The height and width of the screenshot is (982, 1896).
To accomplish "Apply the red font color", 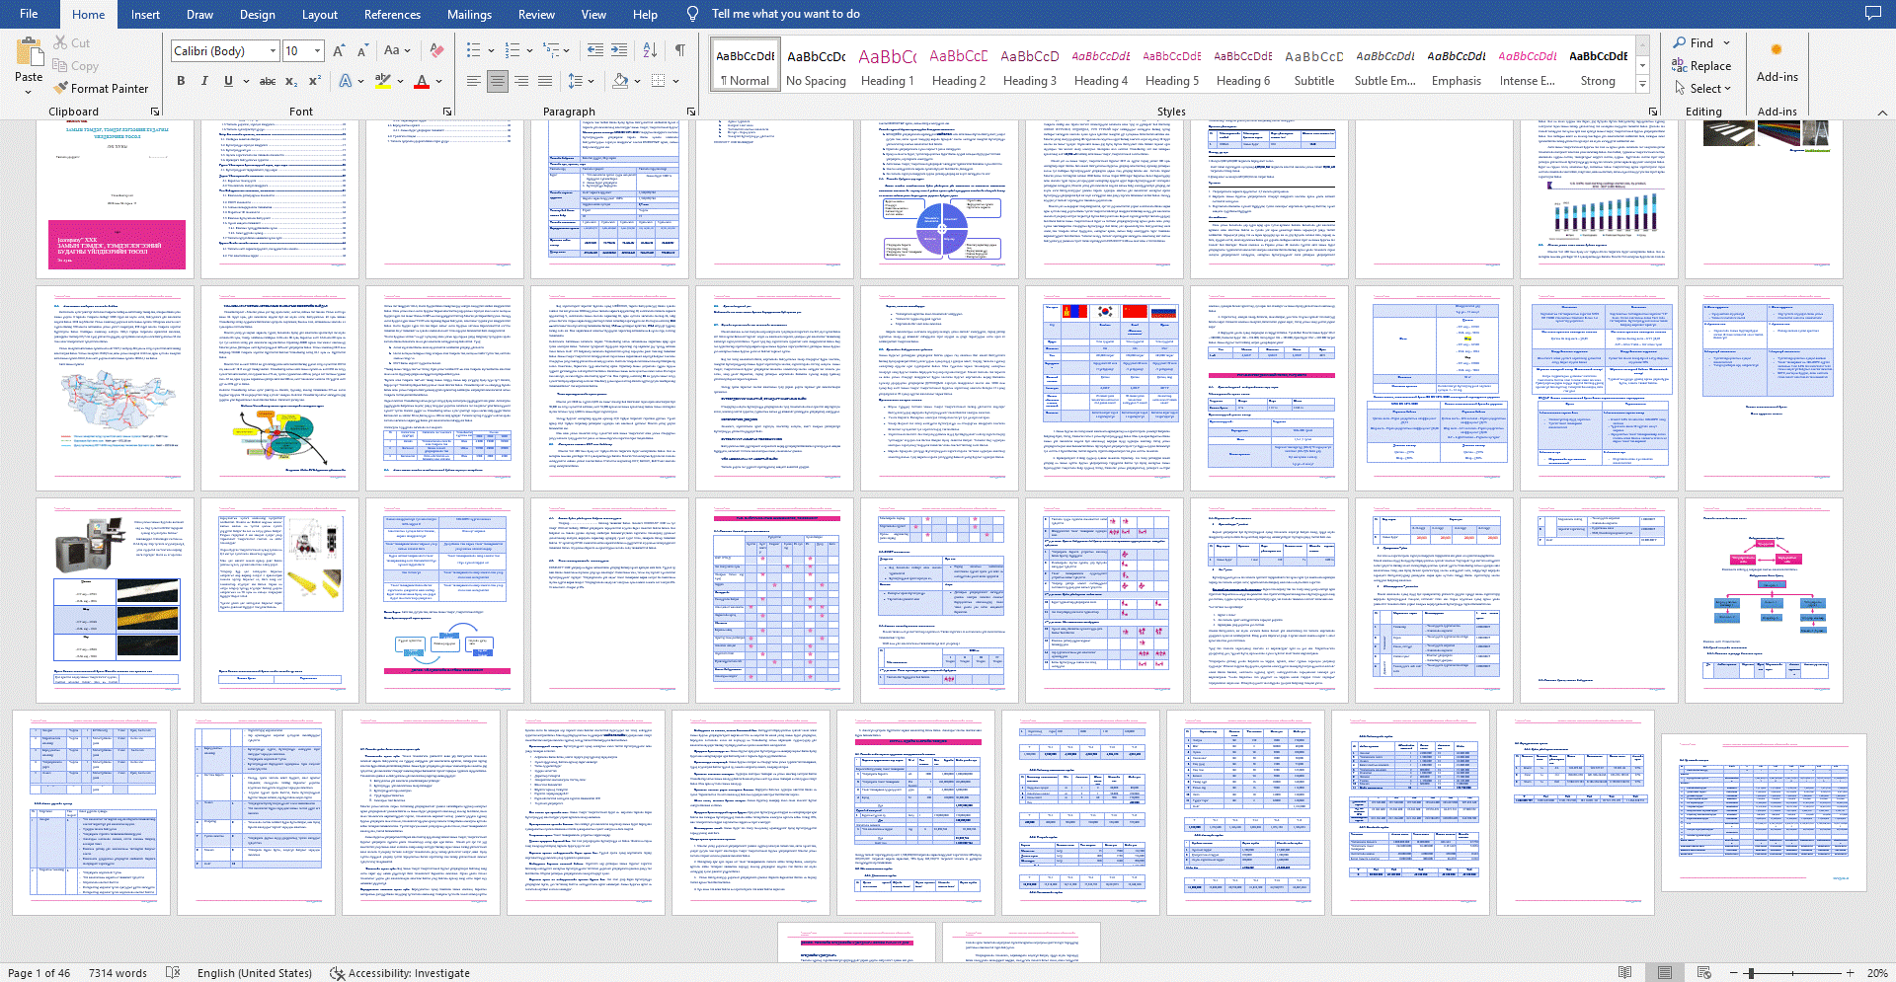I will (422, 81).
